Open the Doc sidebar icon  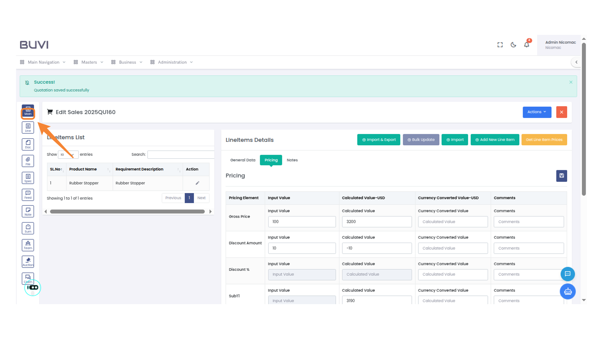tap(28, 144)
